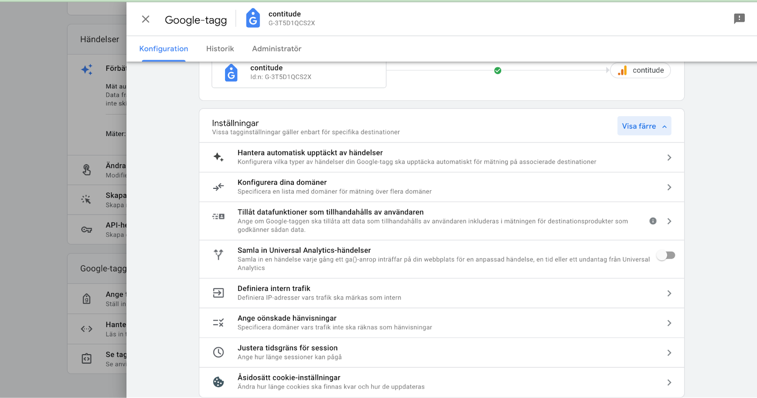Click the contitude tag card icon
This screenshot has height=398, width=757.
(231, 73)
